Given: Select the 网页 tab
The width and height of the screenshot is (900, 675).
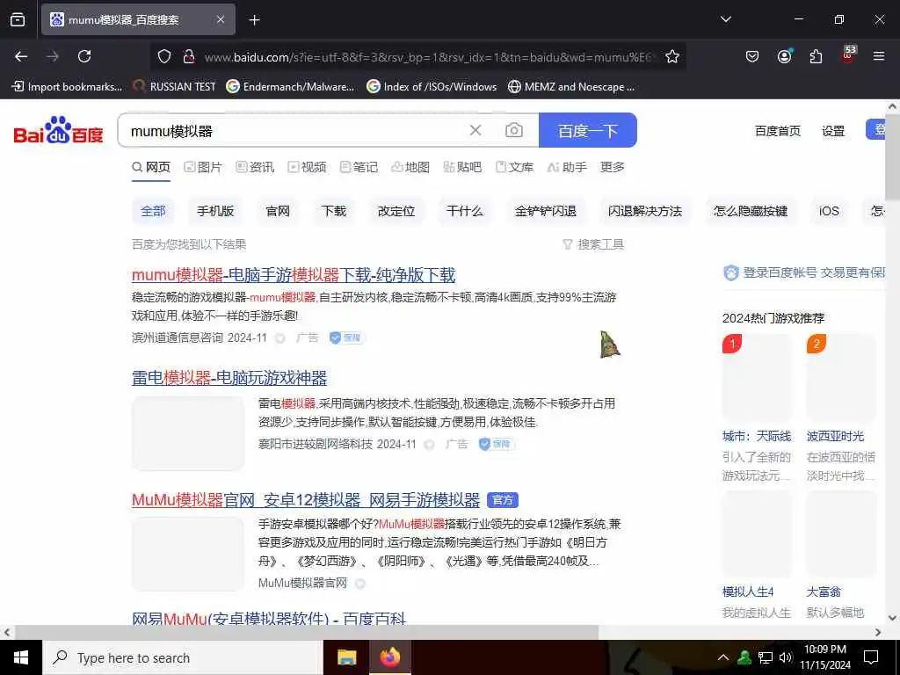Looking at the screenshot, I should click(151, 167).
